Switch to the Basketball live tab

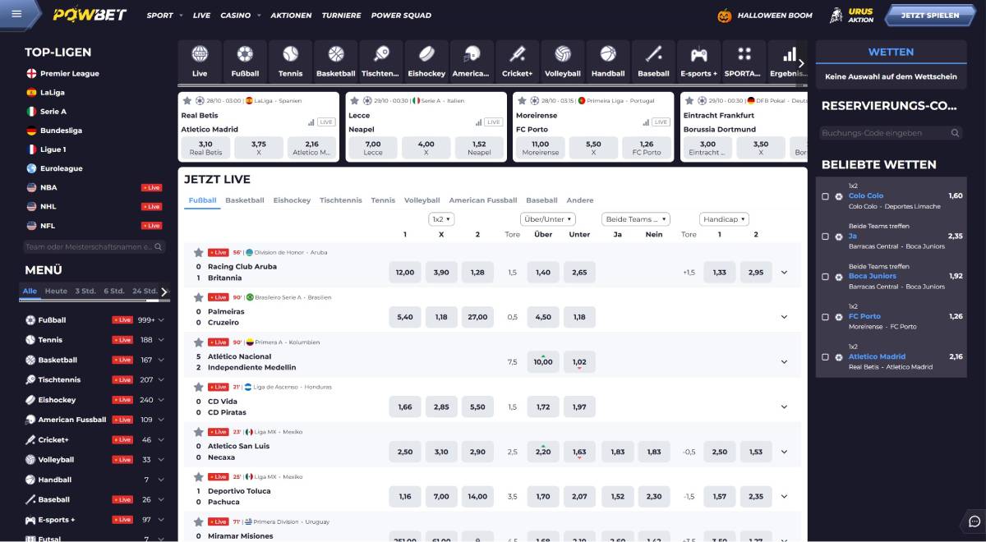244,200
